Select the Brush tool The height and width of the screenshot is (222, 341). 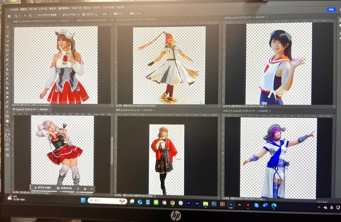tap(7, 65)
